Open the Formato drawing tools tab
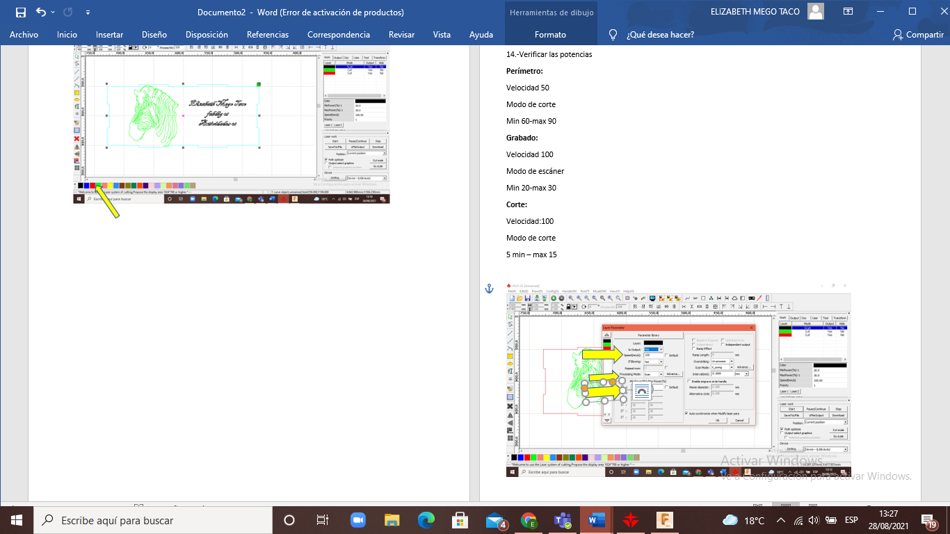Viewport: 950px width, 534px height. [550, 35]
